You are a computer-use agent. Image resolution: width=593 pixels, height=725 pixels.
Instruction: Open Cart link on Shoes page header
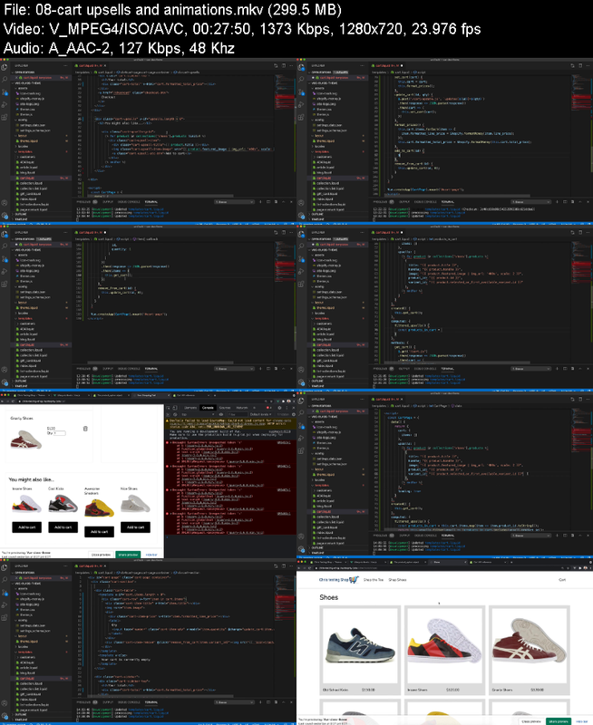point(562,580)
